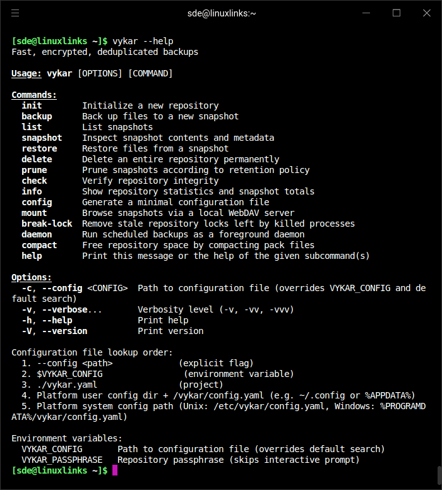This screenshot has width=442, height=490.
Task: Click the magenta cursor block at the prompt
Action: [x=115, y=470]
